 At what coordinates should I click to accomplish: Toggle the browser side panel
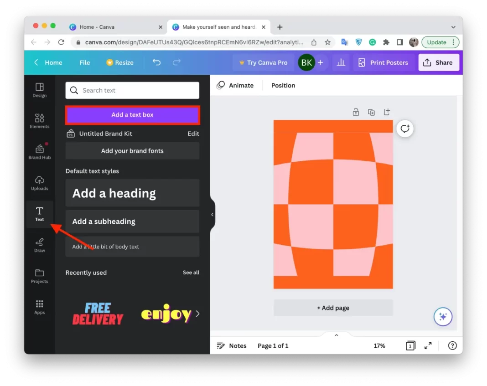[400, 42]
